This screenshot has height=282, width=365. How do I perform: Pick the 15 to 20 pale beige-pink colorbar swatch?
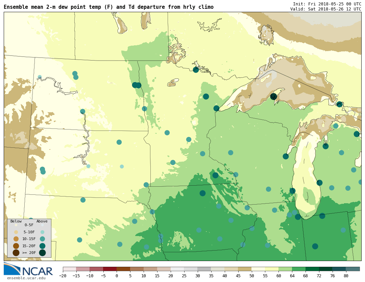164,269
